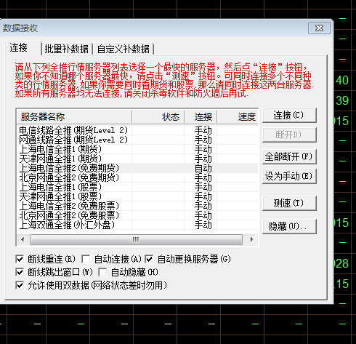Select 北京网通全推2(免费股票) row
The image size is (356, 344).
[x=137, y=215]
